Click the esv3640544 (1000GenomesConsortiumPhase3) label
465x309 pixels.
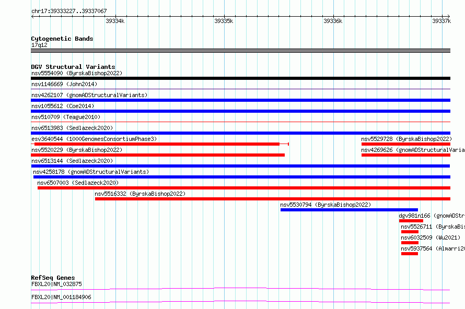94,139
